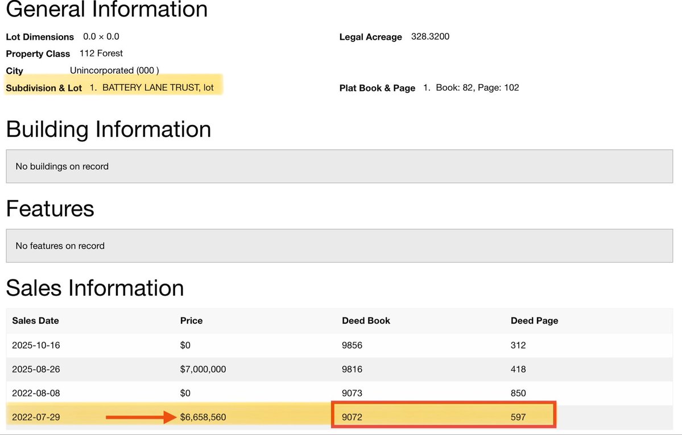
Task: Select the lot dimensions value 0.0 × 0.0
Action: tap(101, 36)
